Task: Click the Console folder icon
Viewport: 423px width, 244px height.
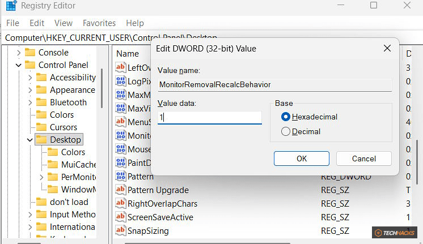Action: pyautogui.click(x=30, y=52)
